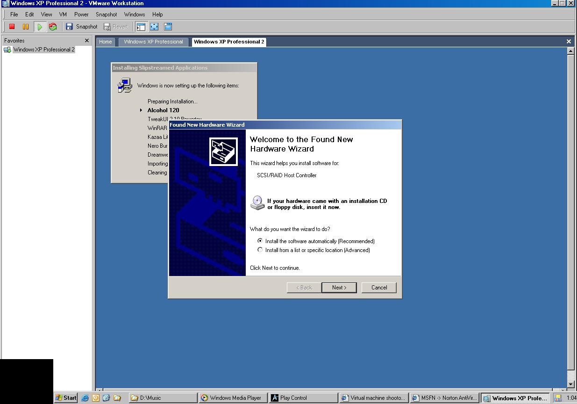Suspend the virtual machine with the pause icon
This screenshot has width=577, height=404.
[x=26, y=27]
